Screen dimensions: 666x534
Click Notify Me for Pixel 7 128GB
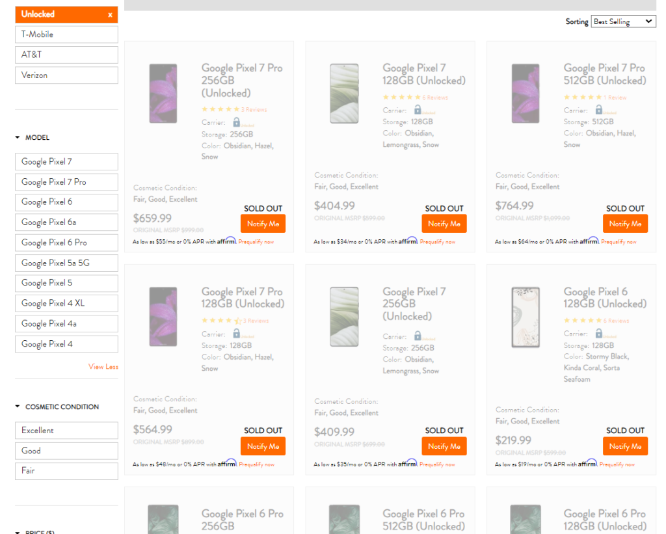(444, 224)
